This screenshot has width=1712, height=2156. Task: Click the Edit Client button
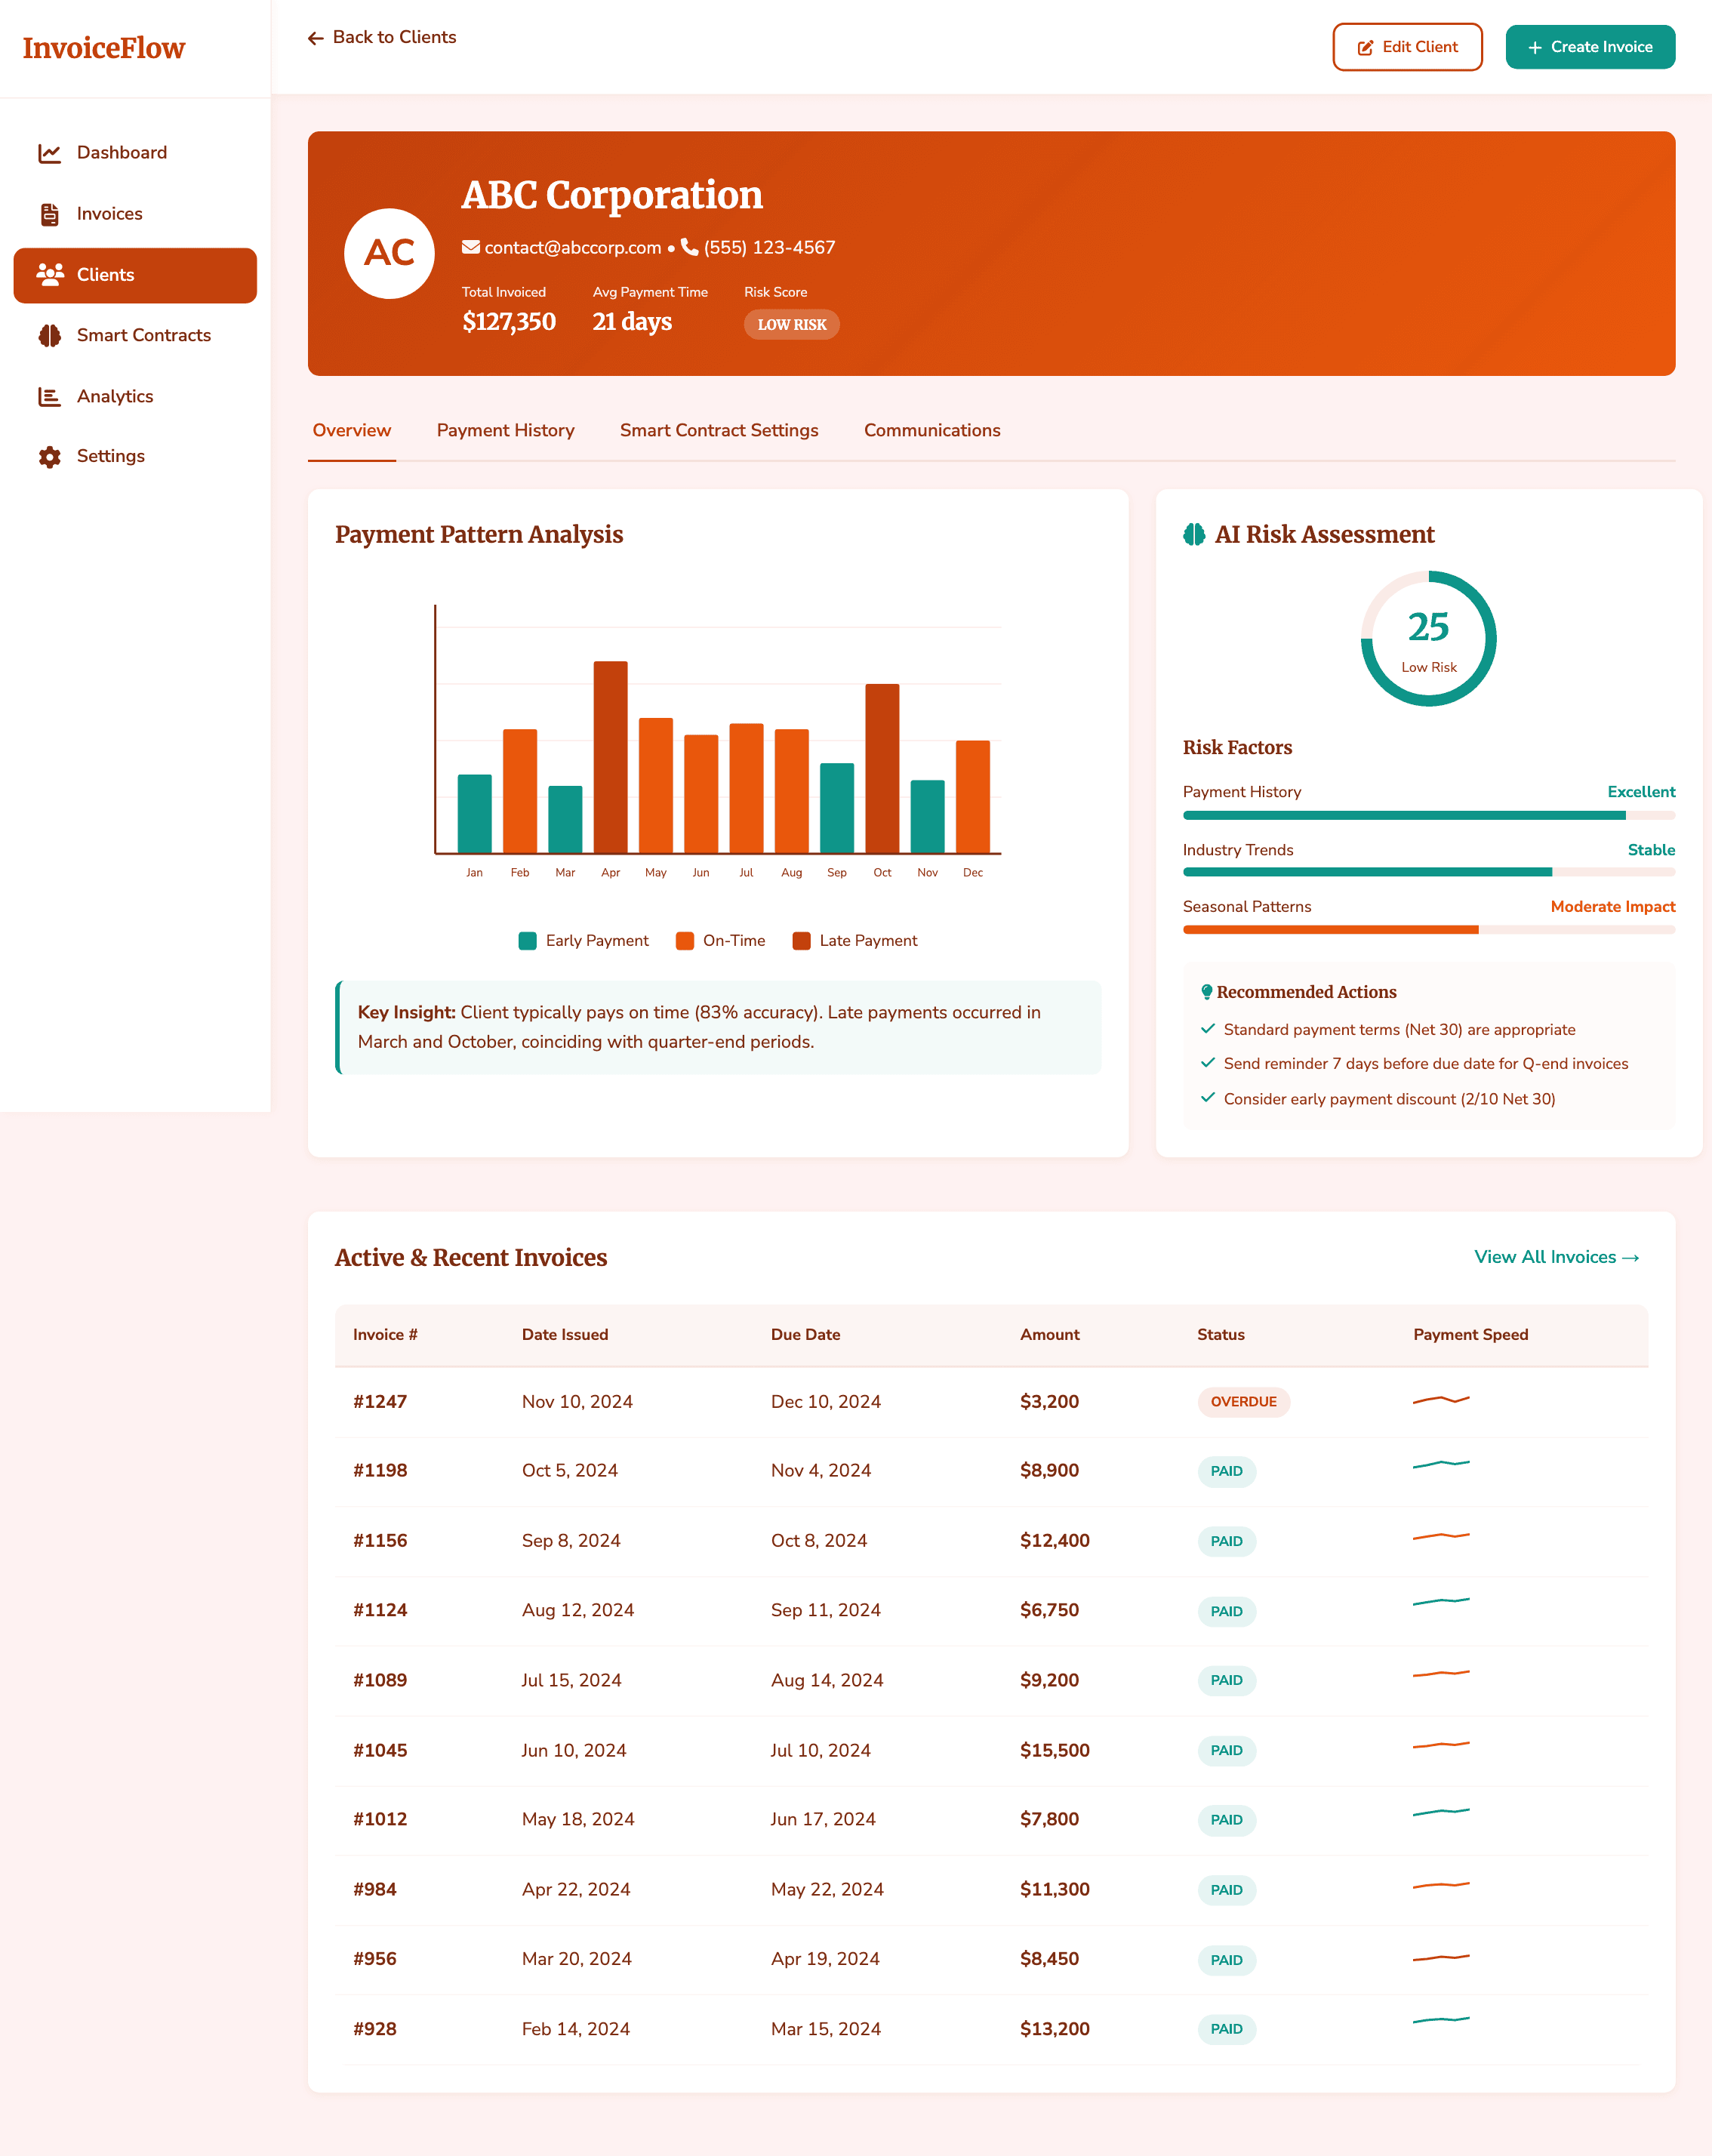[x=1407, y=47]
